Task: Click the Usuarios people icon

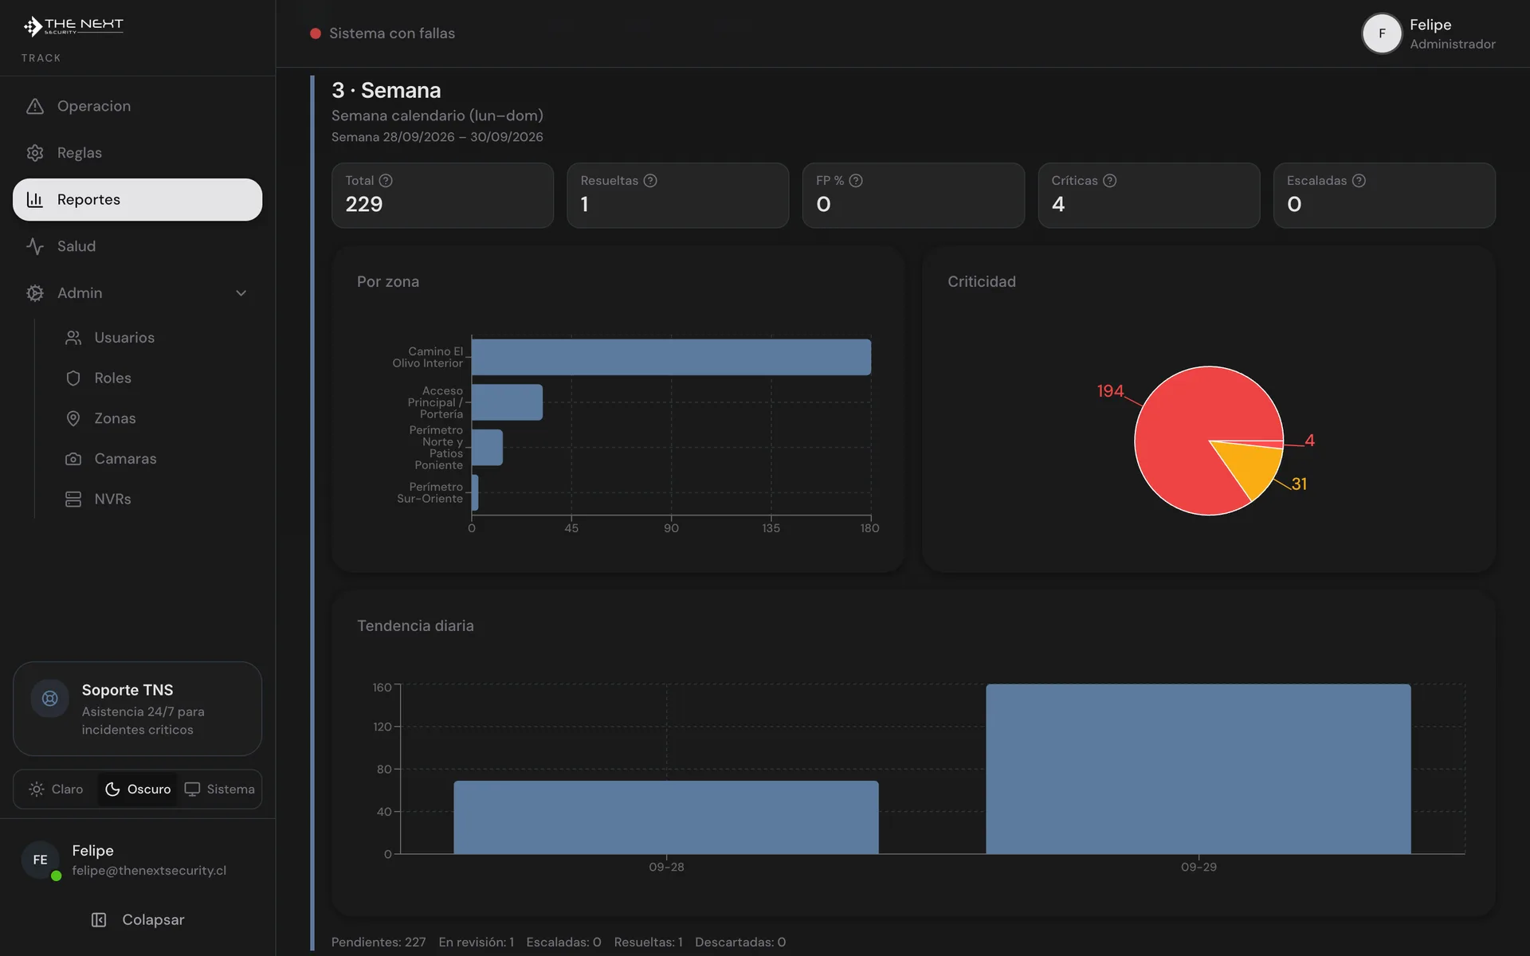Action: point(73,338)
